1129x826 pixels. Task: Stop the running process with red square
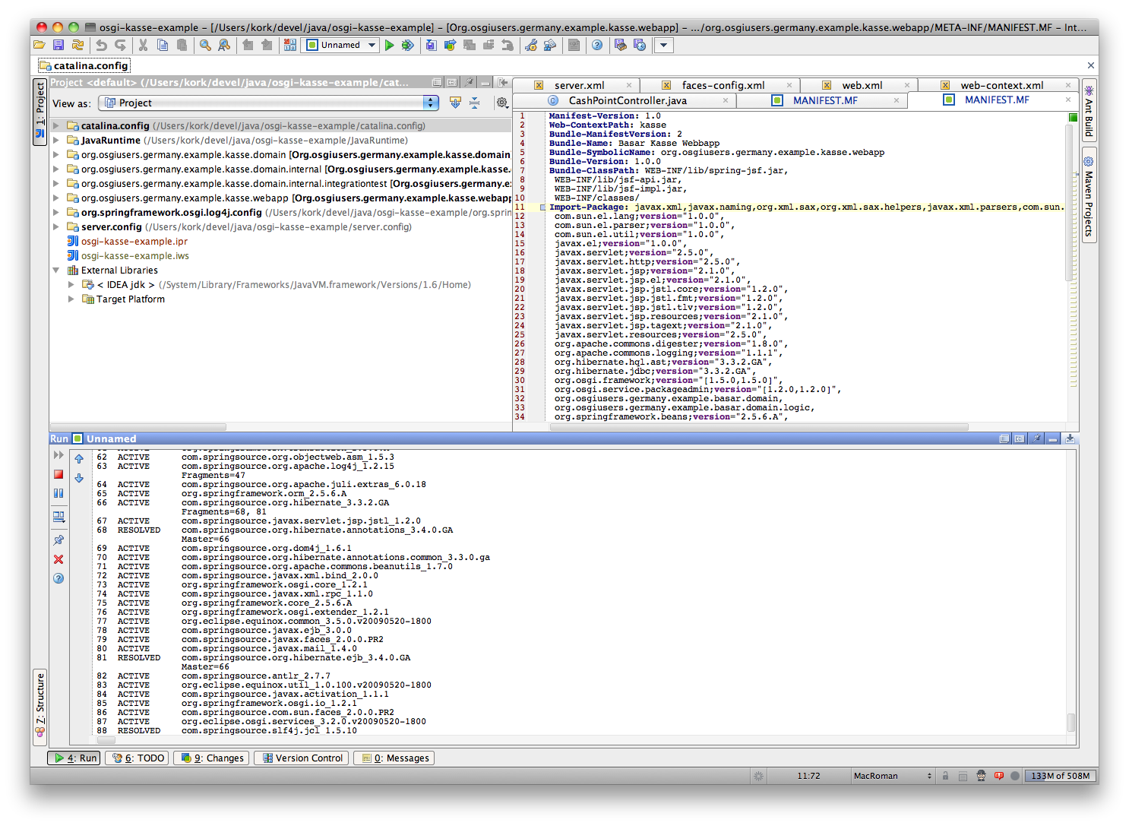coord(59,474)
